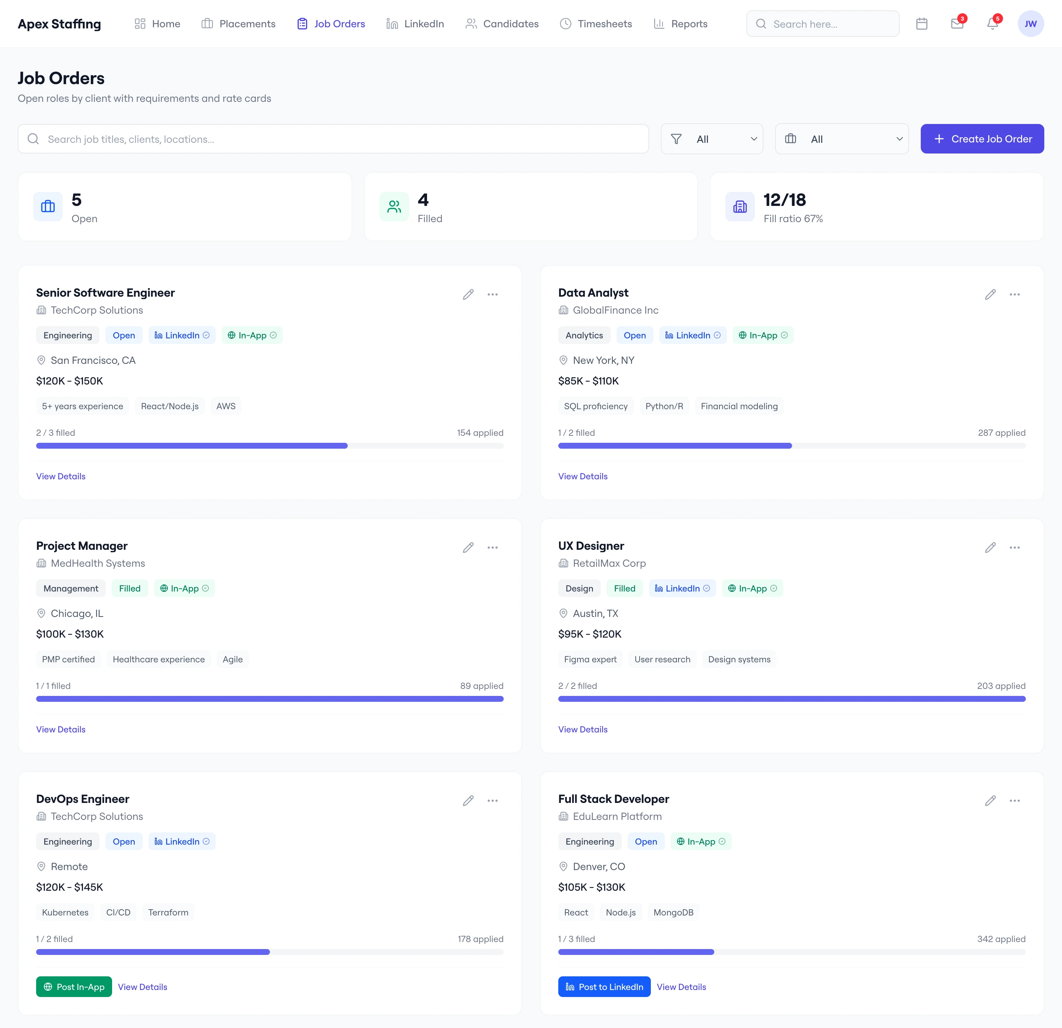Image resolution: width=1062 pixels, height=1028 pixels.
Task: Click LinkedIn badge on Senior Software Engineer
Action: pos(181,335)
